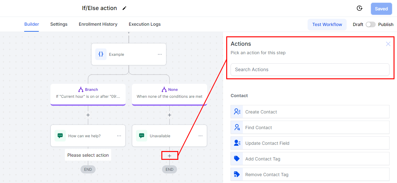Viewport: 397px width, 183px height.
Task: Switch to the Settings tab
Action: coord(59,24)
